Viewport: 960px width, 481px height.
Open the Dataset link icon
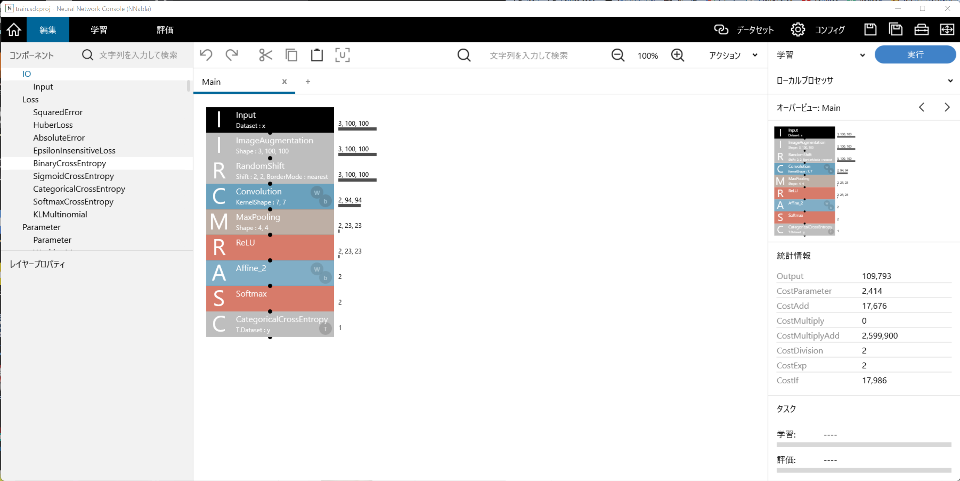[x=721, y=30]
